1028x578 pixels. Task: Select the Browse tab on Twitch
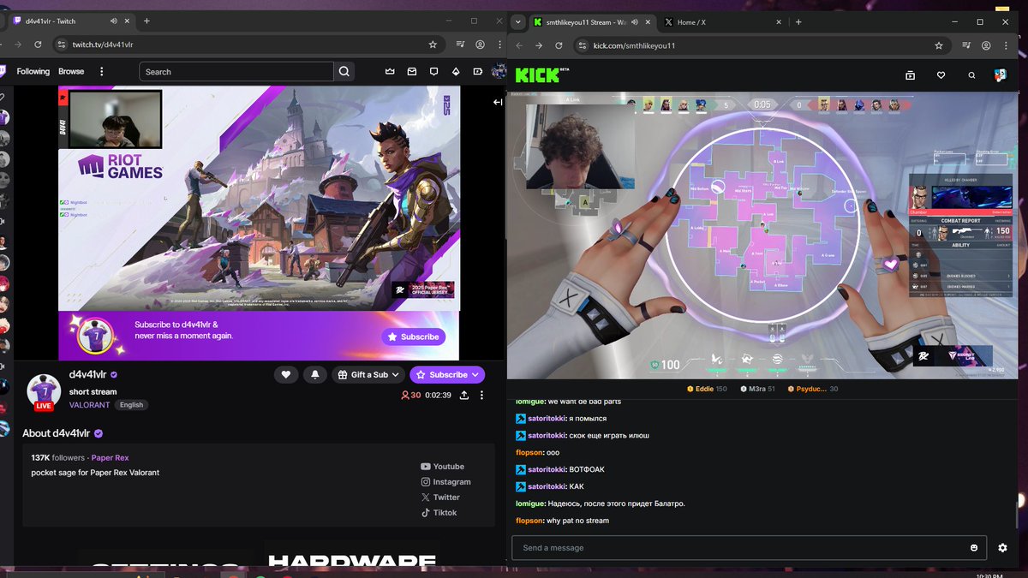pos(71,72)
